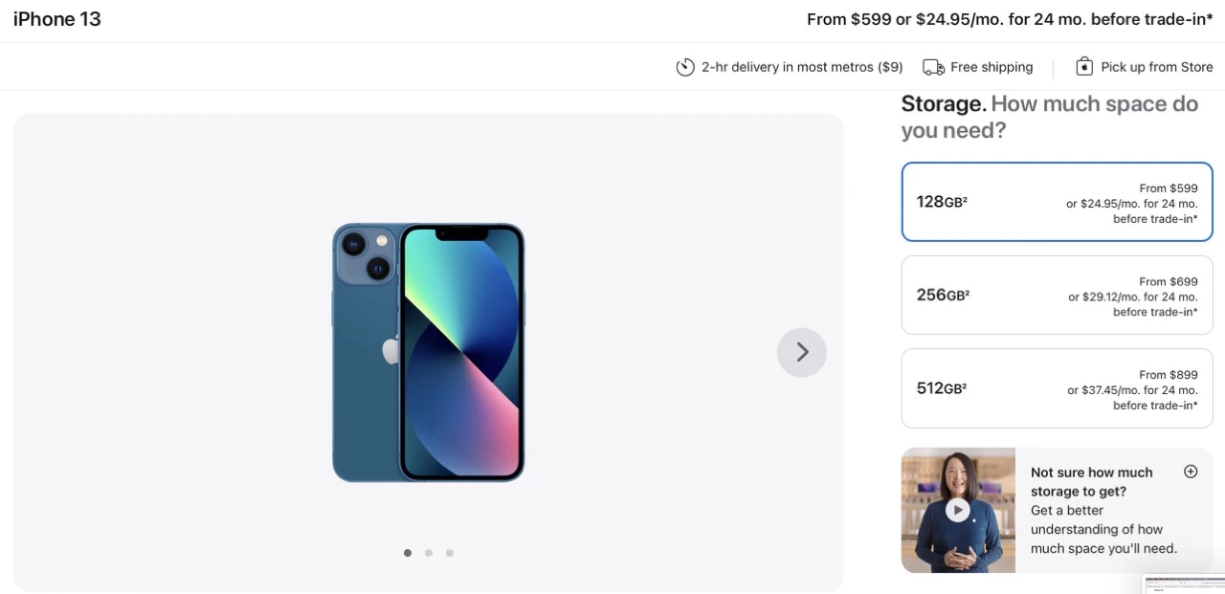Click the third carousel dot indicator
Image resolution: width=1225 pixels, height=594 pixels.
[x=450, y=553]
